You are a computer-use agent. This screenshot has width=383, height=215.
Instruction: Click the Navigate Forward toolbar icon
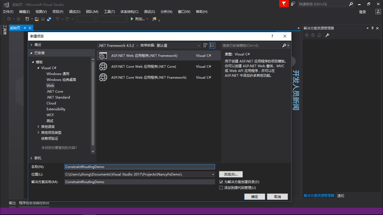click(x=19, y=19)
